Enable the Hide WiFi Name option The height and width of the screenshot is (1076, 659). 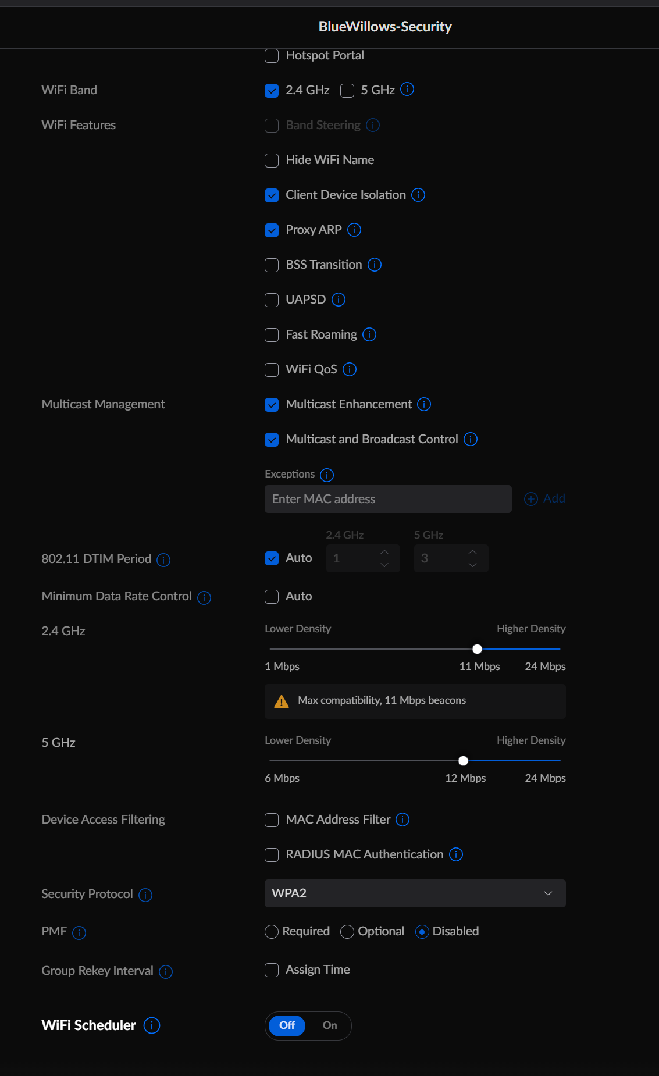point(272,161)
